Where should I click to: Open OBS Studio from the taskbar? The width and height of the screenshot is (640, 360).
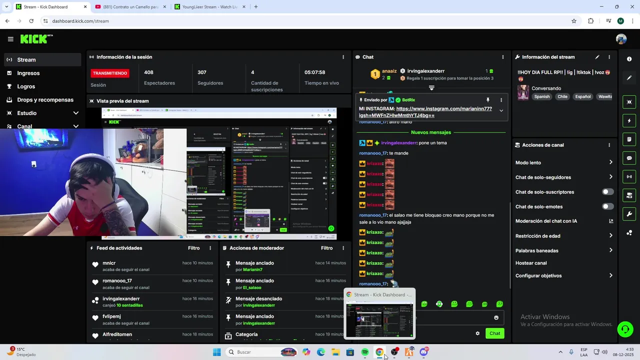(x=394, y=352)
